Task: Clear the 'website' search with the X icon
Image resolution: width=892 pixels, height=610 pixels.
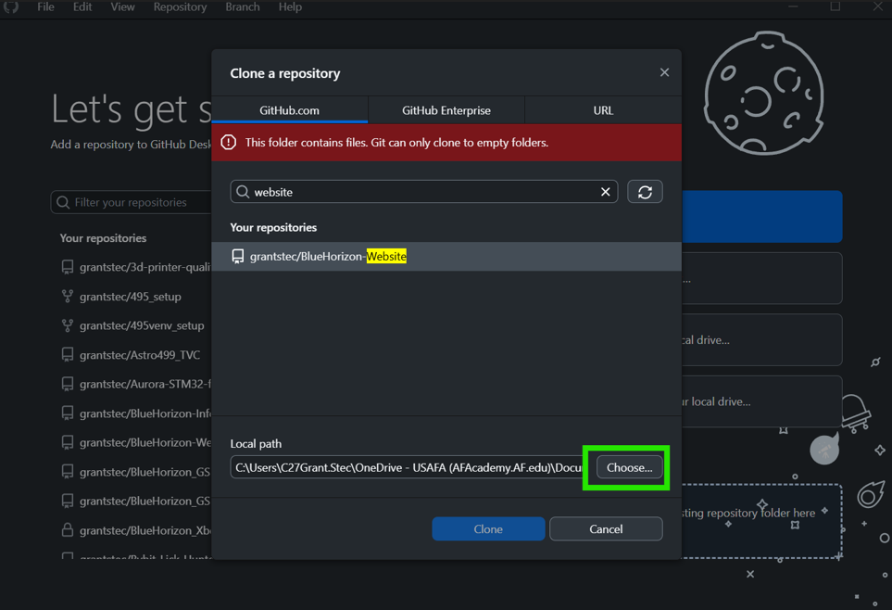Action: (605, 192)
